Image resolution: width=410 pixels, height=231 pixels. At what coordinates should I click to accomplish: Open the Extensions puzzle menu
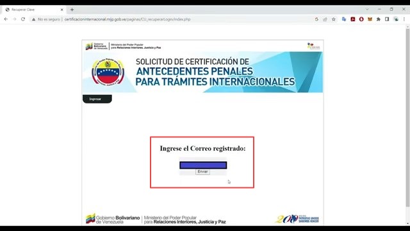click(x=379, y=19)
